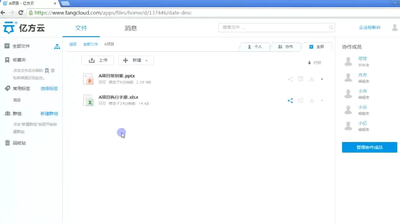400x224 pixels.
Task: Click the browser address bar URL
Action: (x=113, y=13)
